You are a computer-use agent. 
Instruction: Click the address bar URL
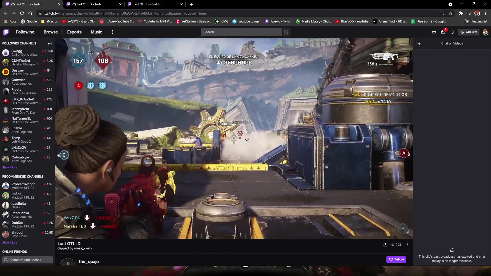pos(125,13)
